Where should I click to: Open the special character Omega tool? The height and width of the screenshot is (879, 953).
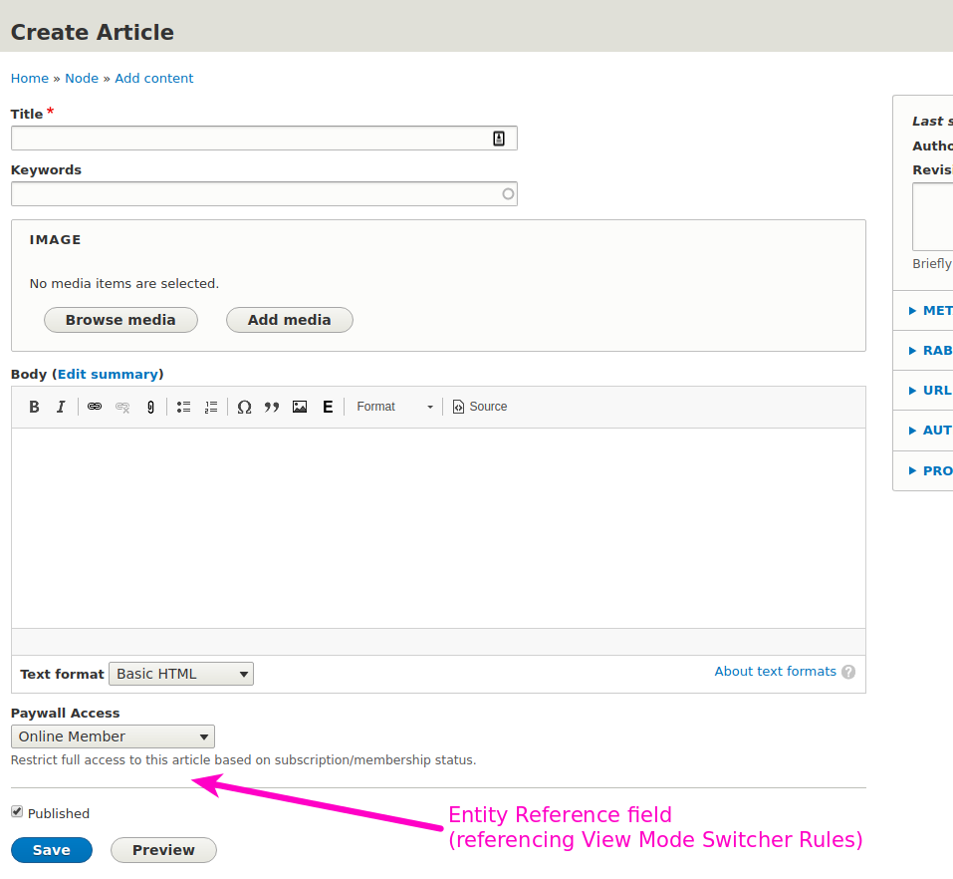(244, 407)
